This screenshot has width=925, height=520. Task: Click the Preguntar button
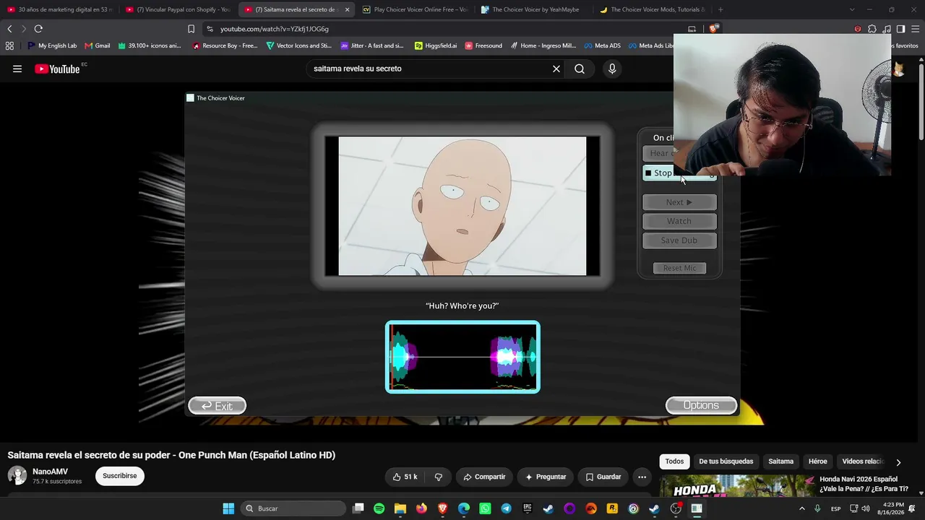[546, 477]
